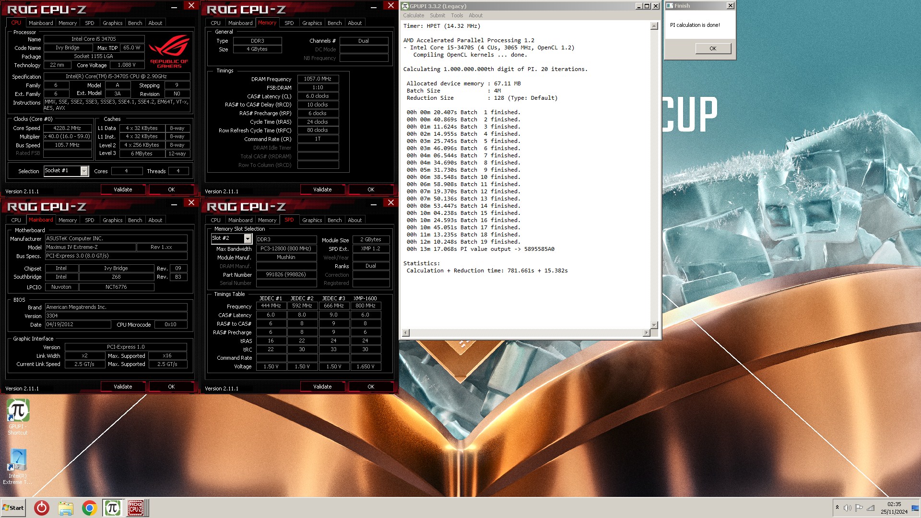This screenshot has height=518, width=921.
Task: Click OK in the DRAM Frequency CPU-Z window
Action: [x=371, y=189]
